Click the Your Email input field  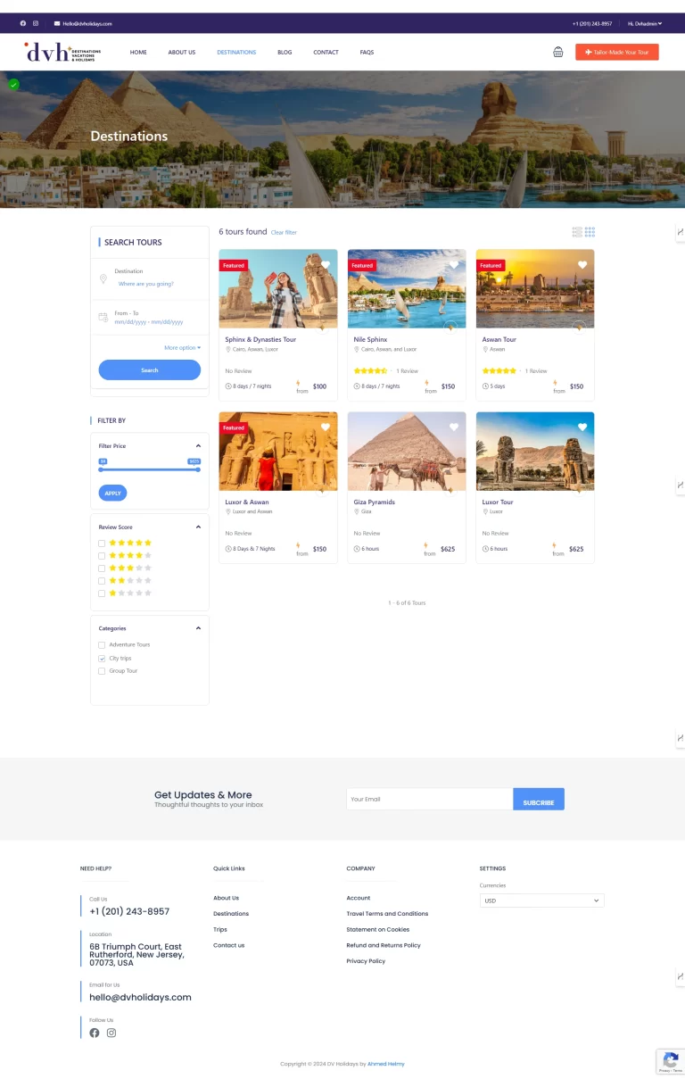tap(429, 799)
